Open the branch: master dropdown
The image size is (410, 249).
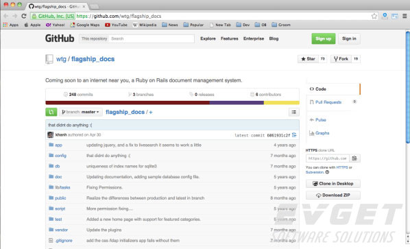point(80,112)
